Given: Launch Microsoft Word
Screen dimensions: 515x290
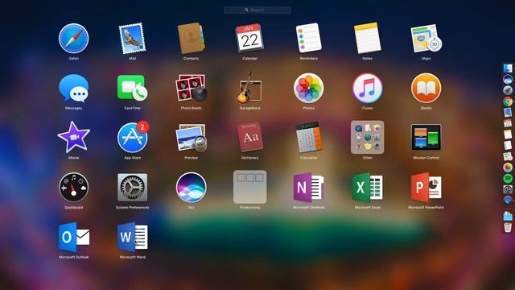Looking at the screenshot, I should [x=132, y=237].
